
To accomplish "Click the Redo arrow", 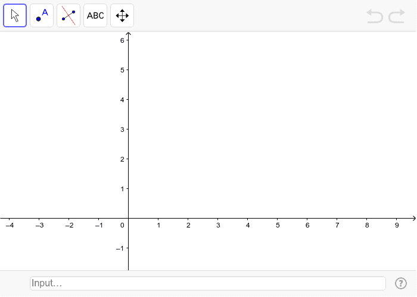I will click(397, 16).
